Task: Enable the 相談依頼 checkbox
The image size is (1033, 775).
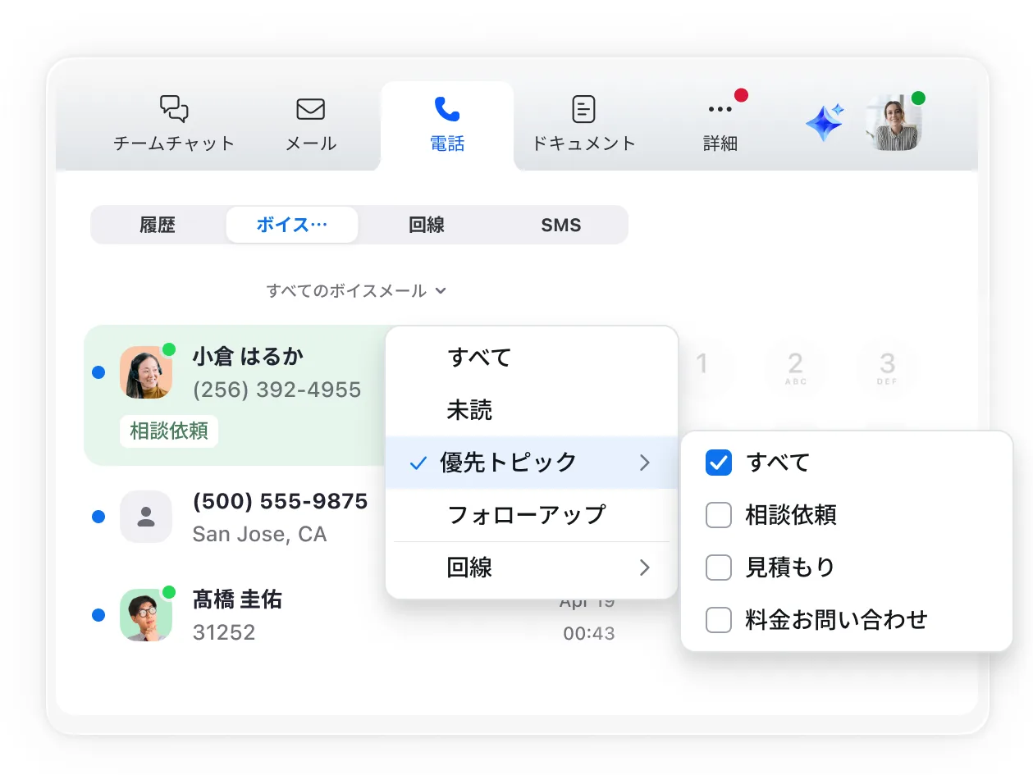Action: pos(718,515)
